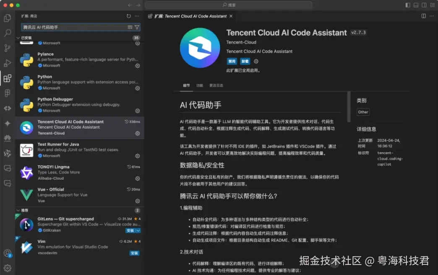
Task: Split the editor to the right
Action: [x=423, y=16]
